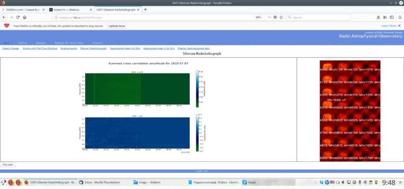
Task: Dismiss the Firefox update notification bar
Action: click(x=399, y=26)
